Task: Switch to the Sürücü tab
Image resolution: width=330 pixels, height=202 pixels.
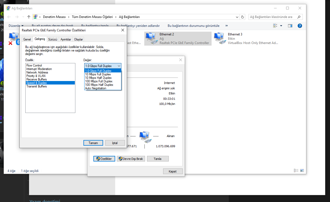Action: [53, 39]
